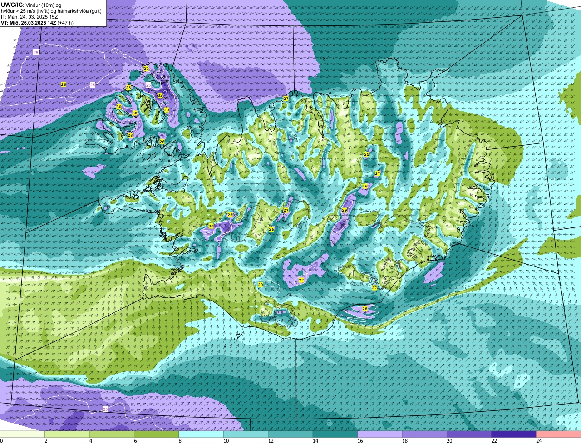Click the 22–24 m/s dark indigo legend swatch
This screenshot has height=444, width=581.
pos(514,434)
